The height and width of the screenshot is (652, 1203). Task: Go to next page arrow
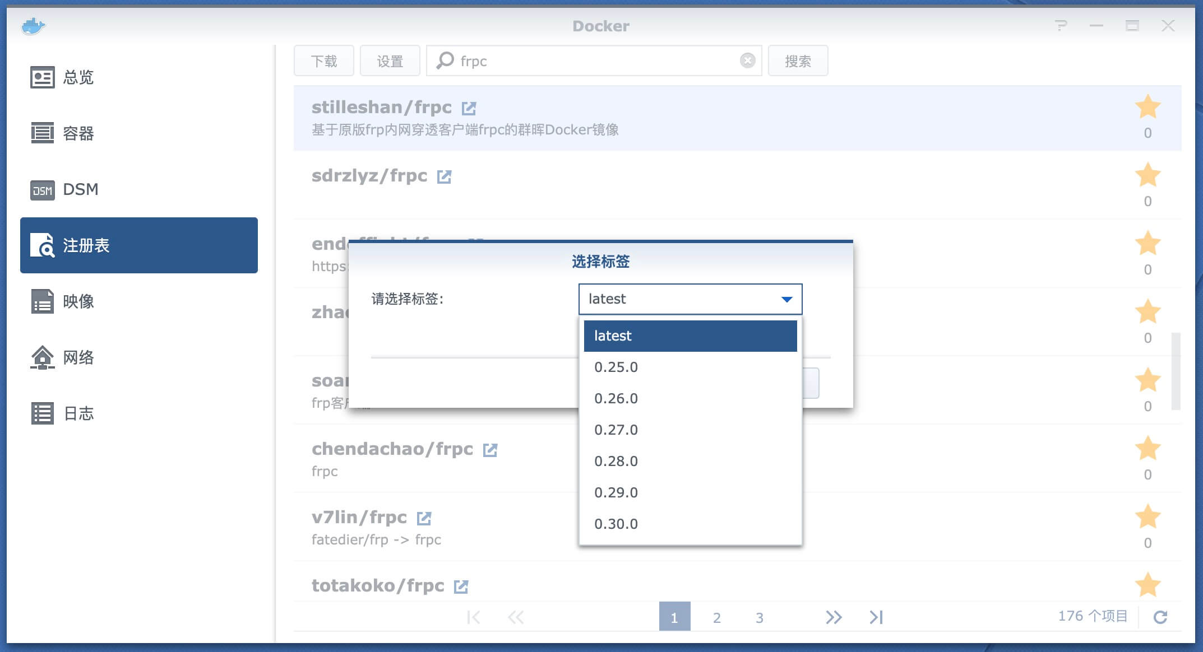click(834, 617)
